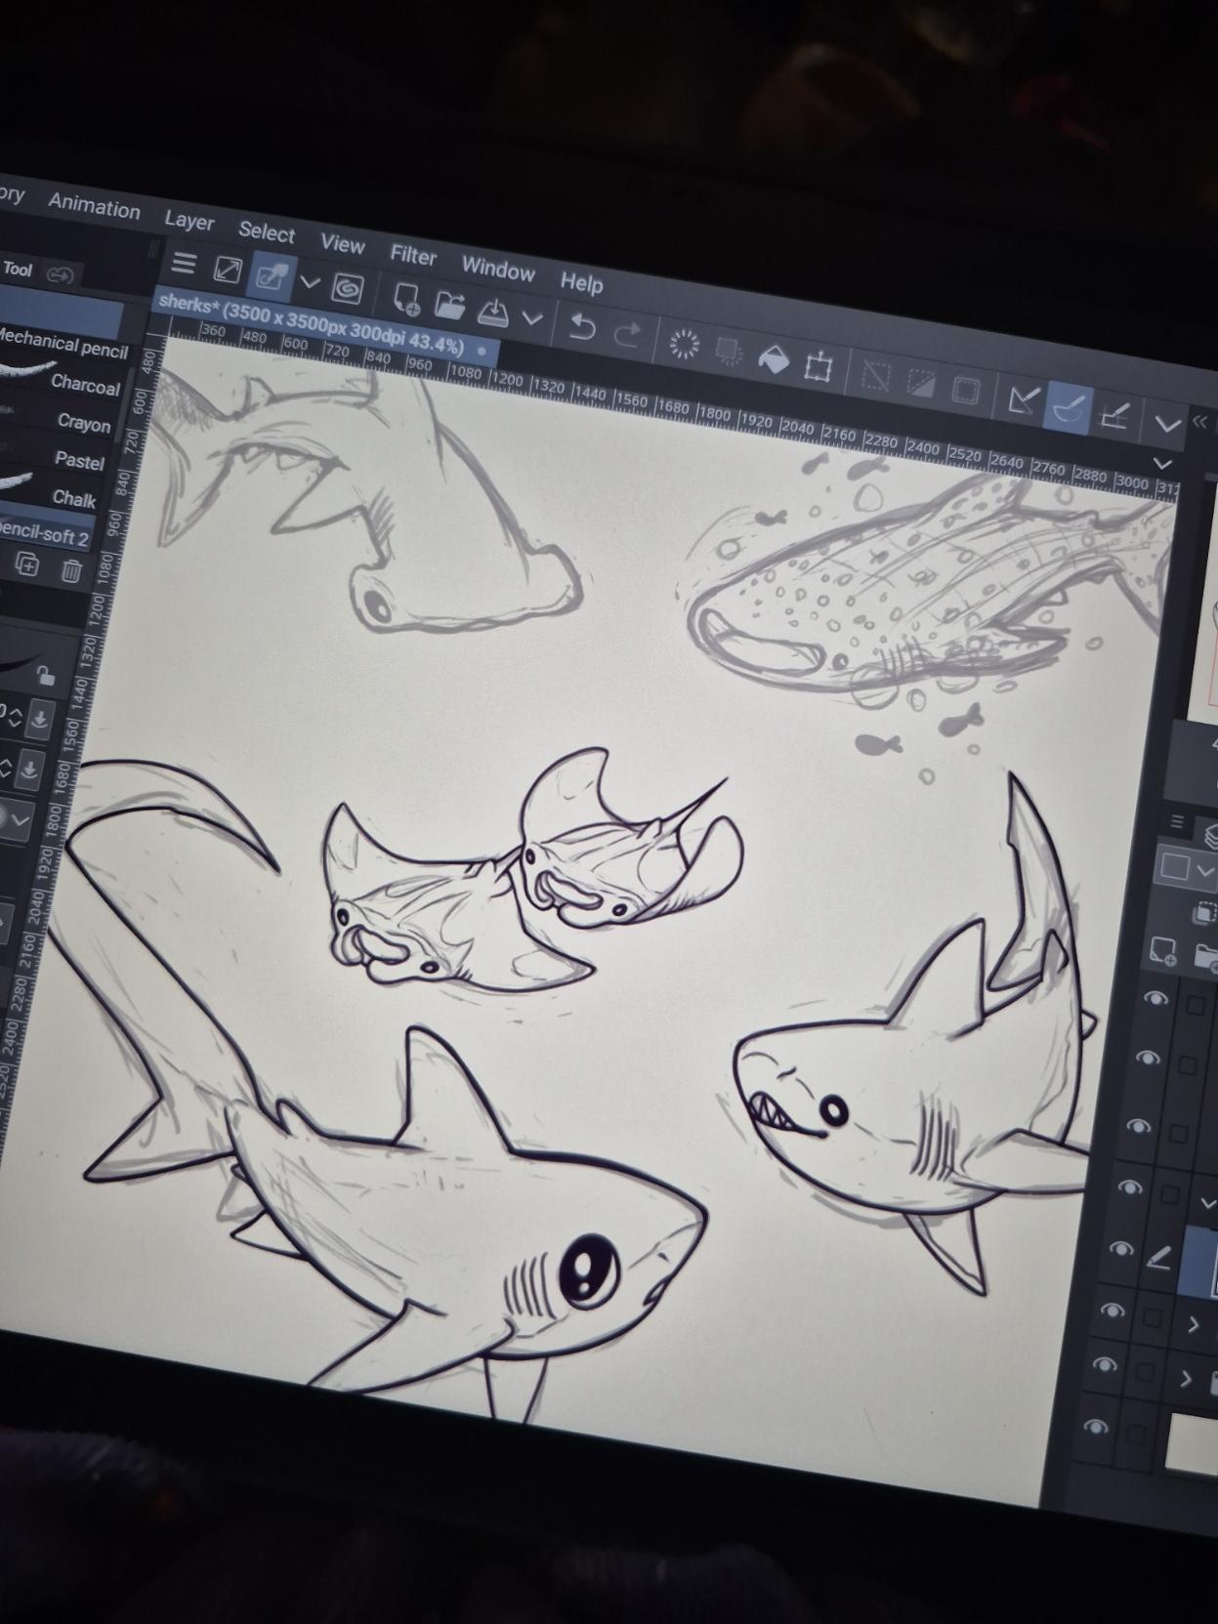The image size is (1218, 1624).
Task: Toggle the highlighted Snap to Special Ruler
Action: [x=1068, y=406]
